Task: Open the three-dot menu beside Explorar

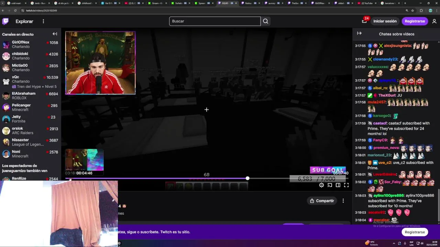Action: 43,21
